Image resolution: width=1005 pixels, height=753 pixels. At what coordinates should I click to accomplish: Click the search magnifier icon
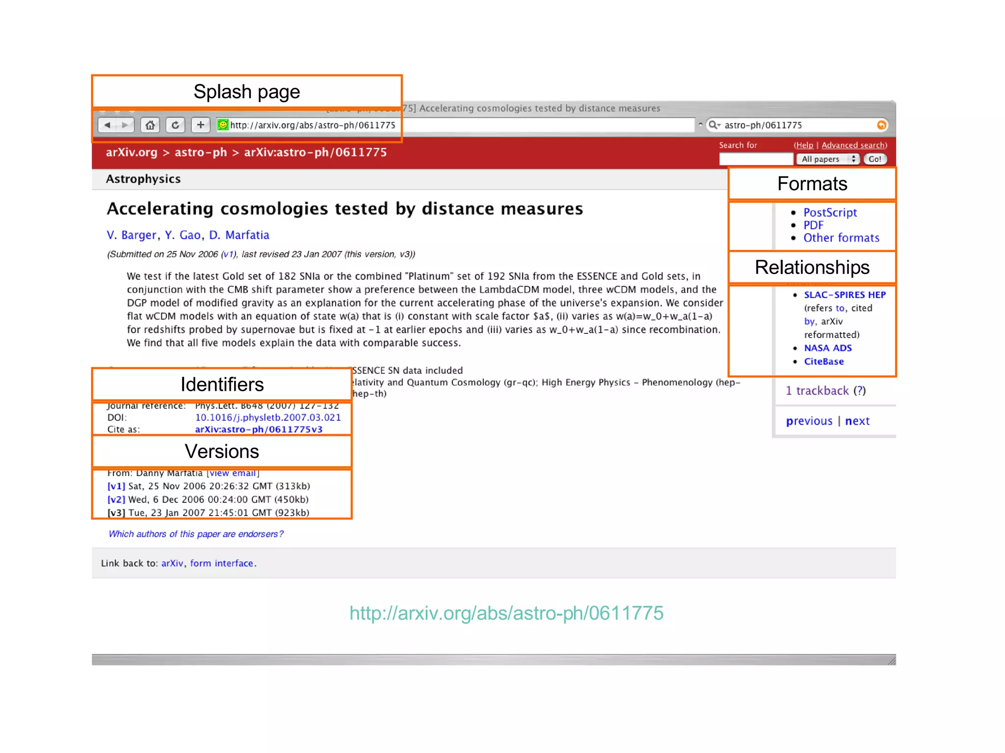click(713, 125)
